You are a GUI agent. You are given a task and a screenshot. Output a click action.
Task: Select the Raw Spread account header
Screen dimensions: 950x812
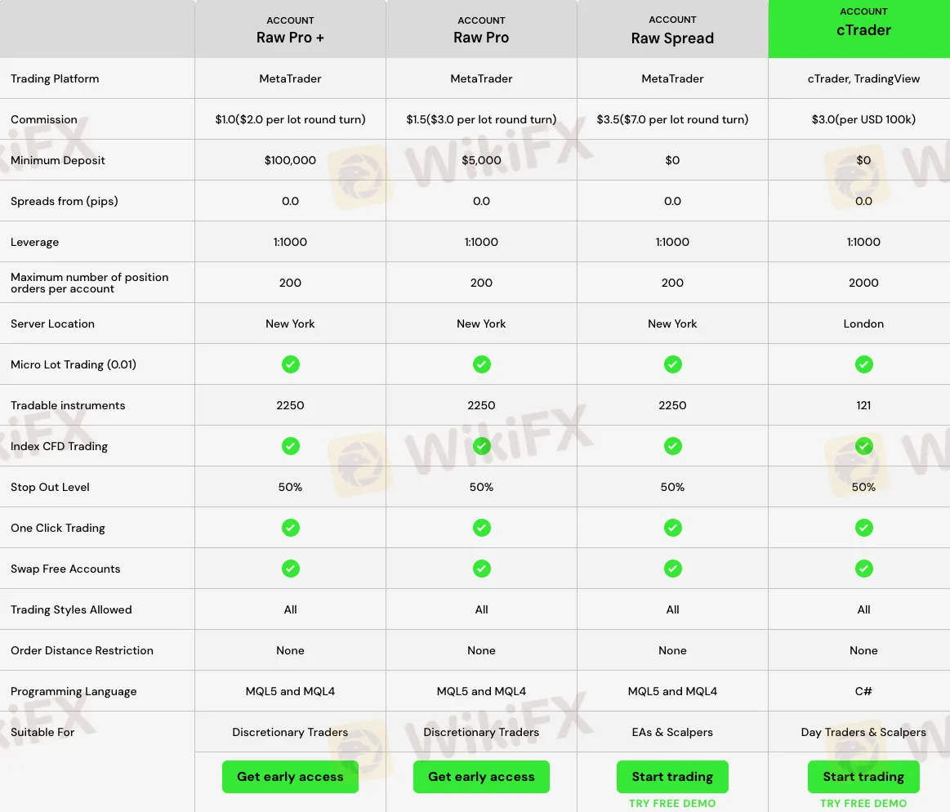pyautogui.click(x=672, y=30)
